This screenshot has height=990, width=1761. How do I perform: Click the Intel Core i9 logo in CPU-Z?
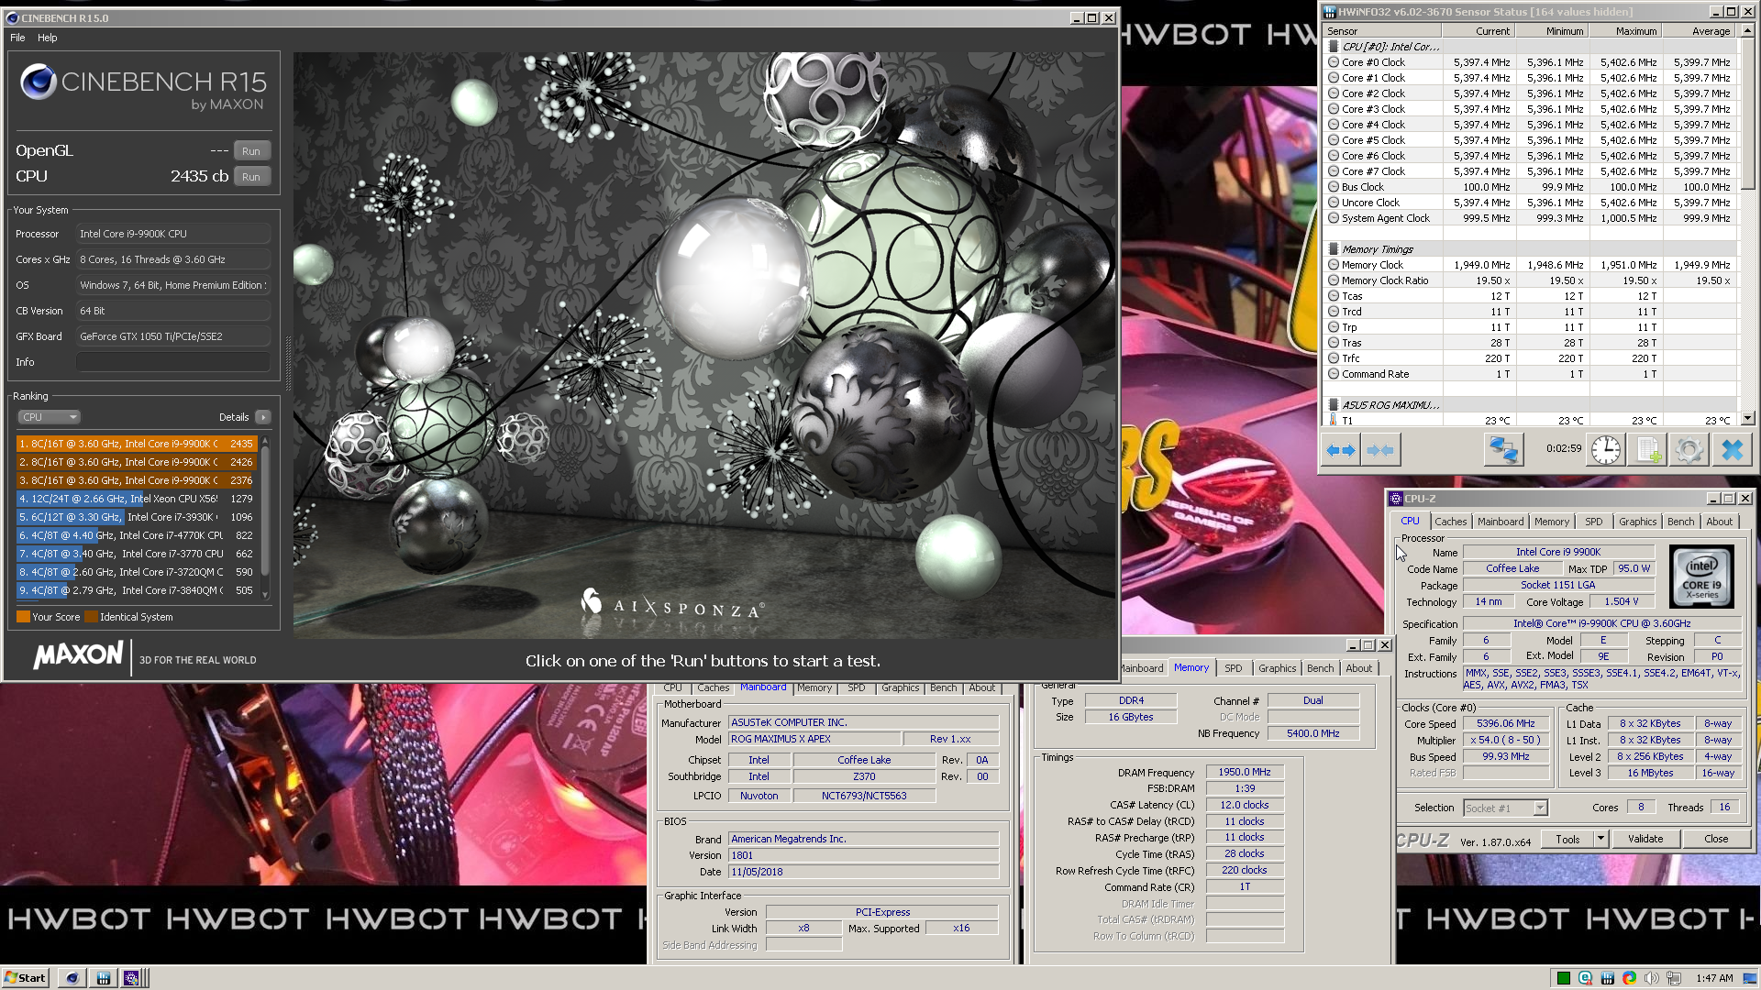[x=1701, y=577]
